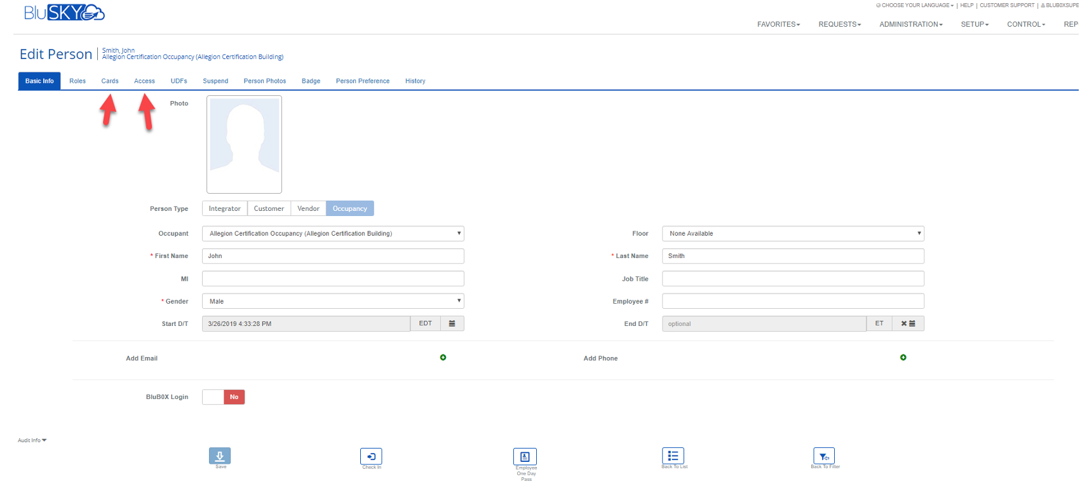
Task: Add phone with green plus icon
Action: coord(903,358)
